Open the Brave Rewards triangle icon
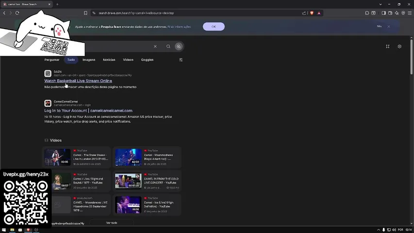Image resolution: width=414 pixels, height=233 pixels. [x=319, y=13]
